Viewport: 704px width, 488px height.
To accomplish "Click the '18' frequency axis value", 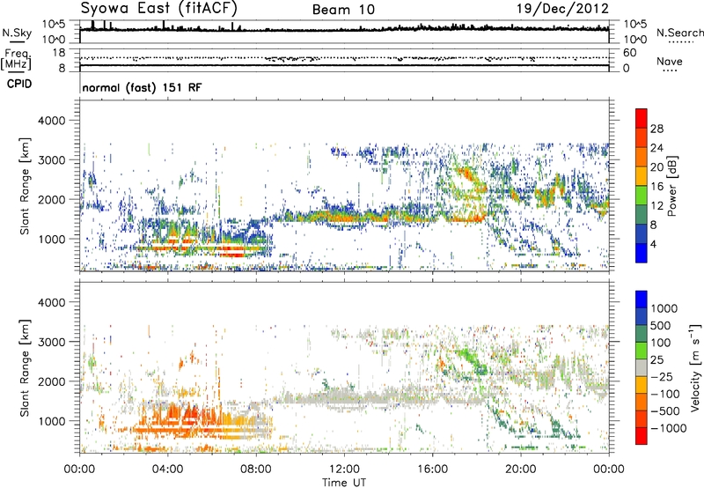I will 58,53.
